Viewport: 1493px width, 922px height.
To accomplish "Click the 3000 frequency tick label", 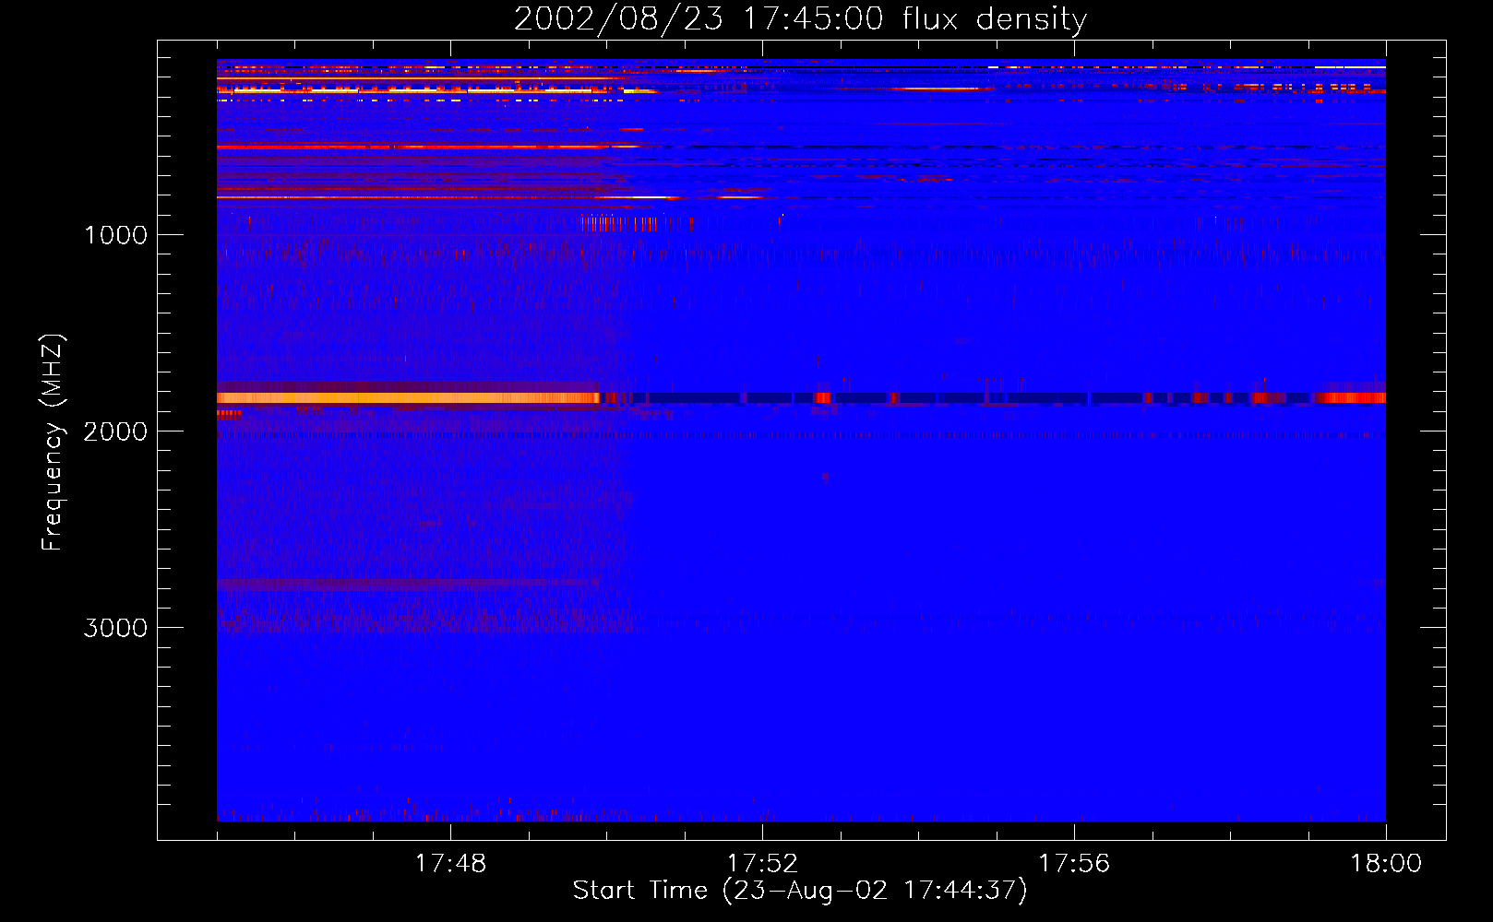I will [115, 628].
